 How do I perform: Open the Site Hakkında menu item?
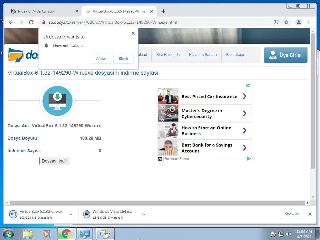[168, 55]
